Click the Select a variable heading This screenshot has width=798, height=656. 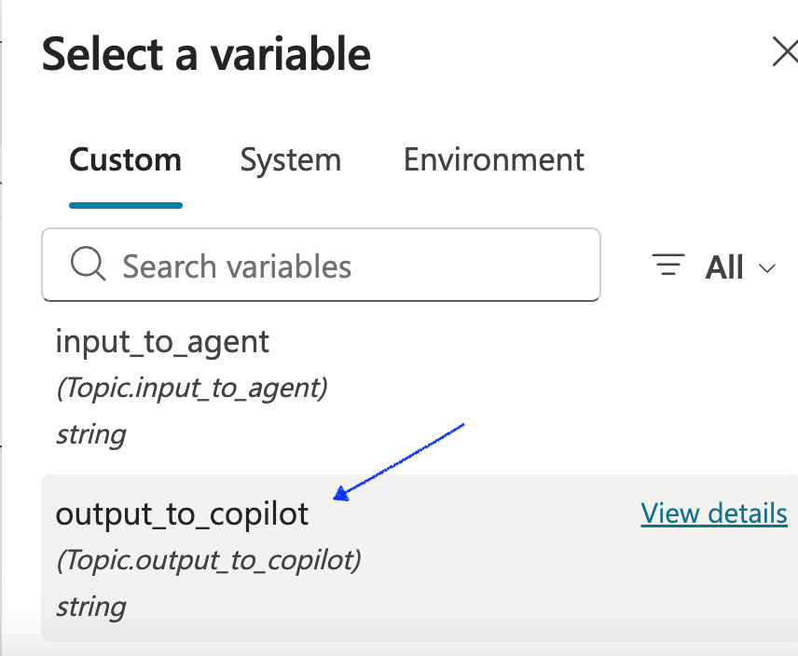(206, 54)
